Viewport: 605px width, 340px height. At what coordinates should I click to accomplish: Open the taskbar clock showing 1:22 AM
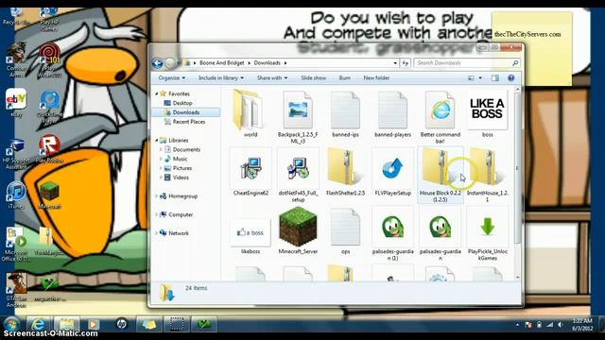pyautogui.click(x=582, y=325)
